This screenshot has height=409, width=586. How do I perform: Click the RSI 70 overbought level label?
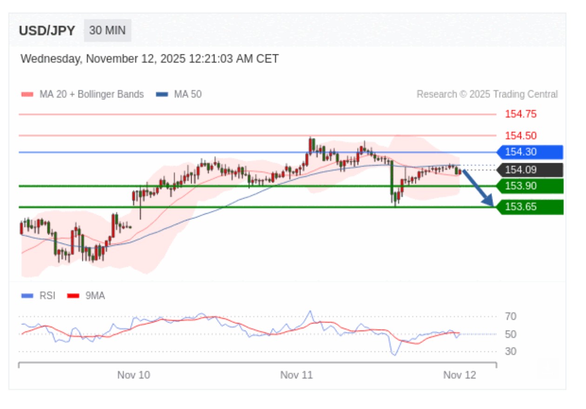pyautogui.click(x=511, y=317)
